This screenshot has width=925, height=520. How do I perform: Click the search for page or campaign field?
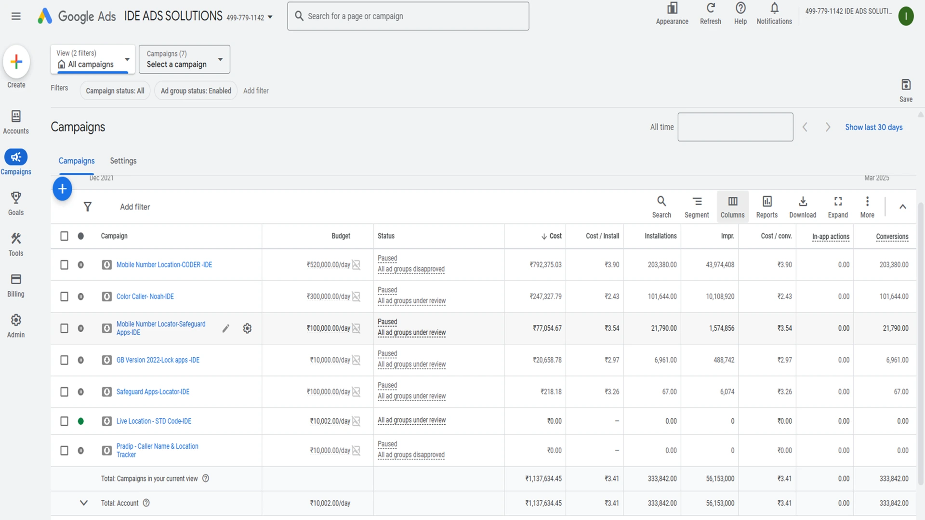[x=408, y=16]
